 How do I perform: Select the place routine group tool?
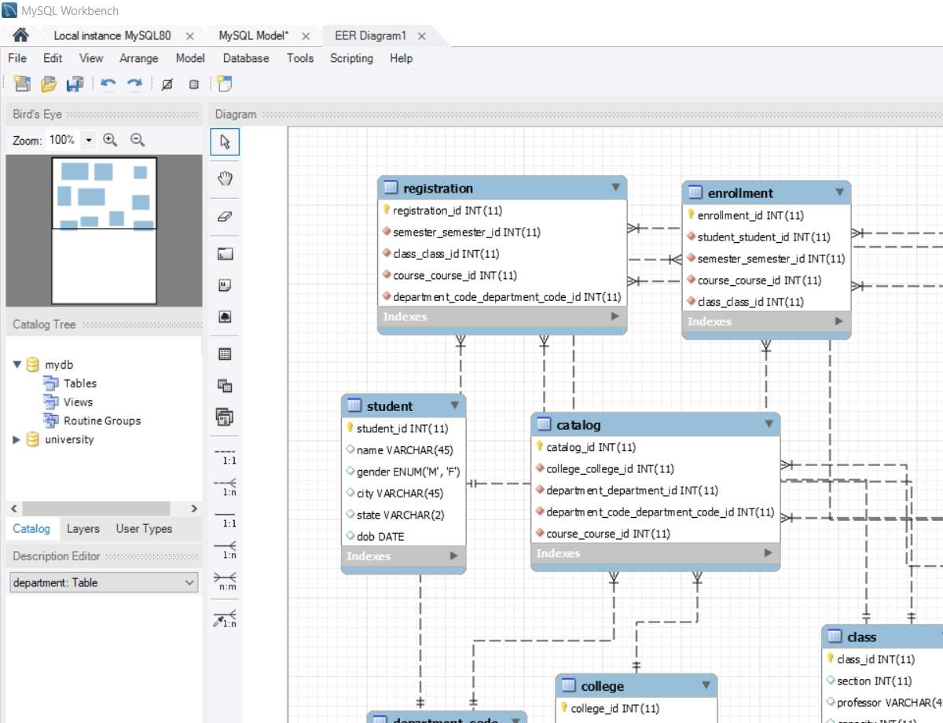pyautogui.click(x=226, y=417)
